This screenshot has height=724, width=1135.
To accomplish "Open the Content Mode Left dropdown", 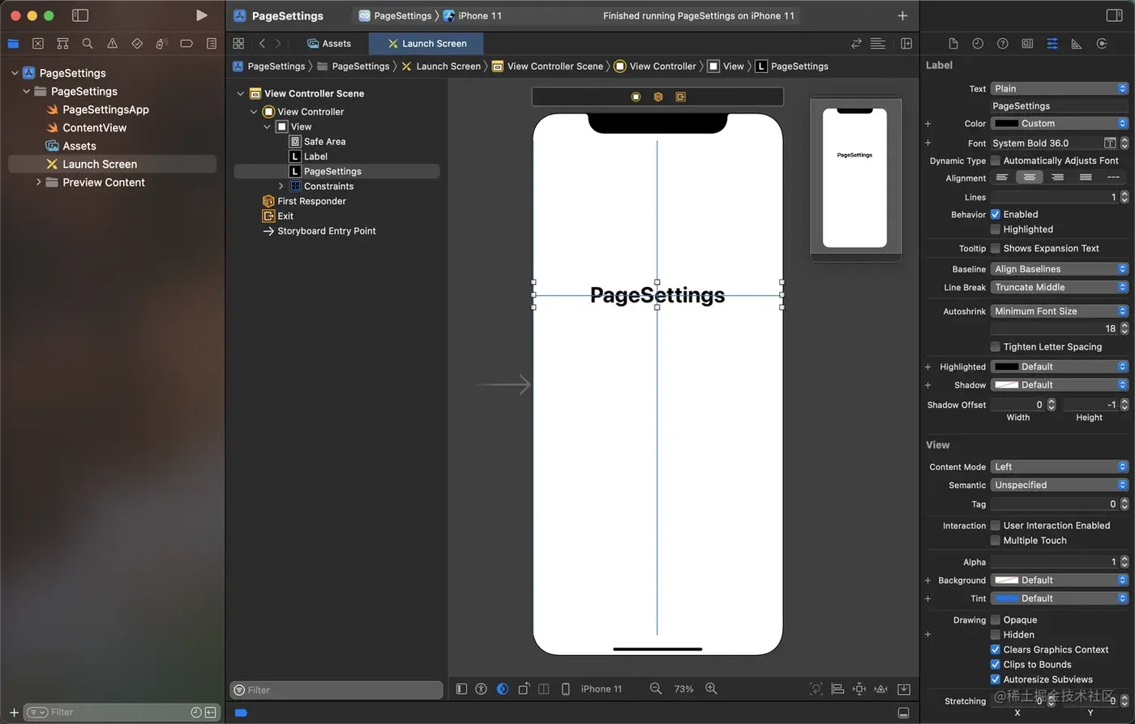I will [x=1060, y=467].
